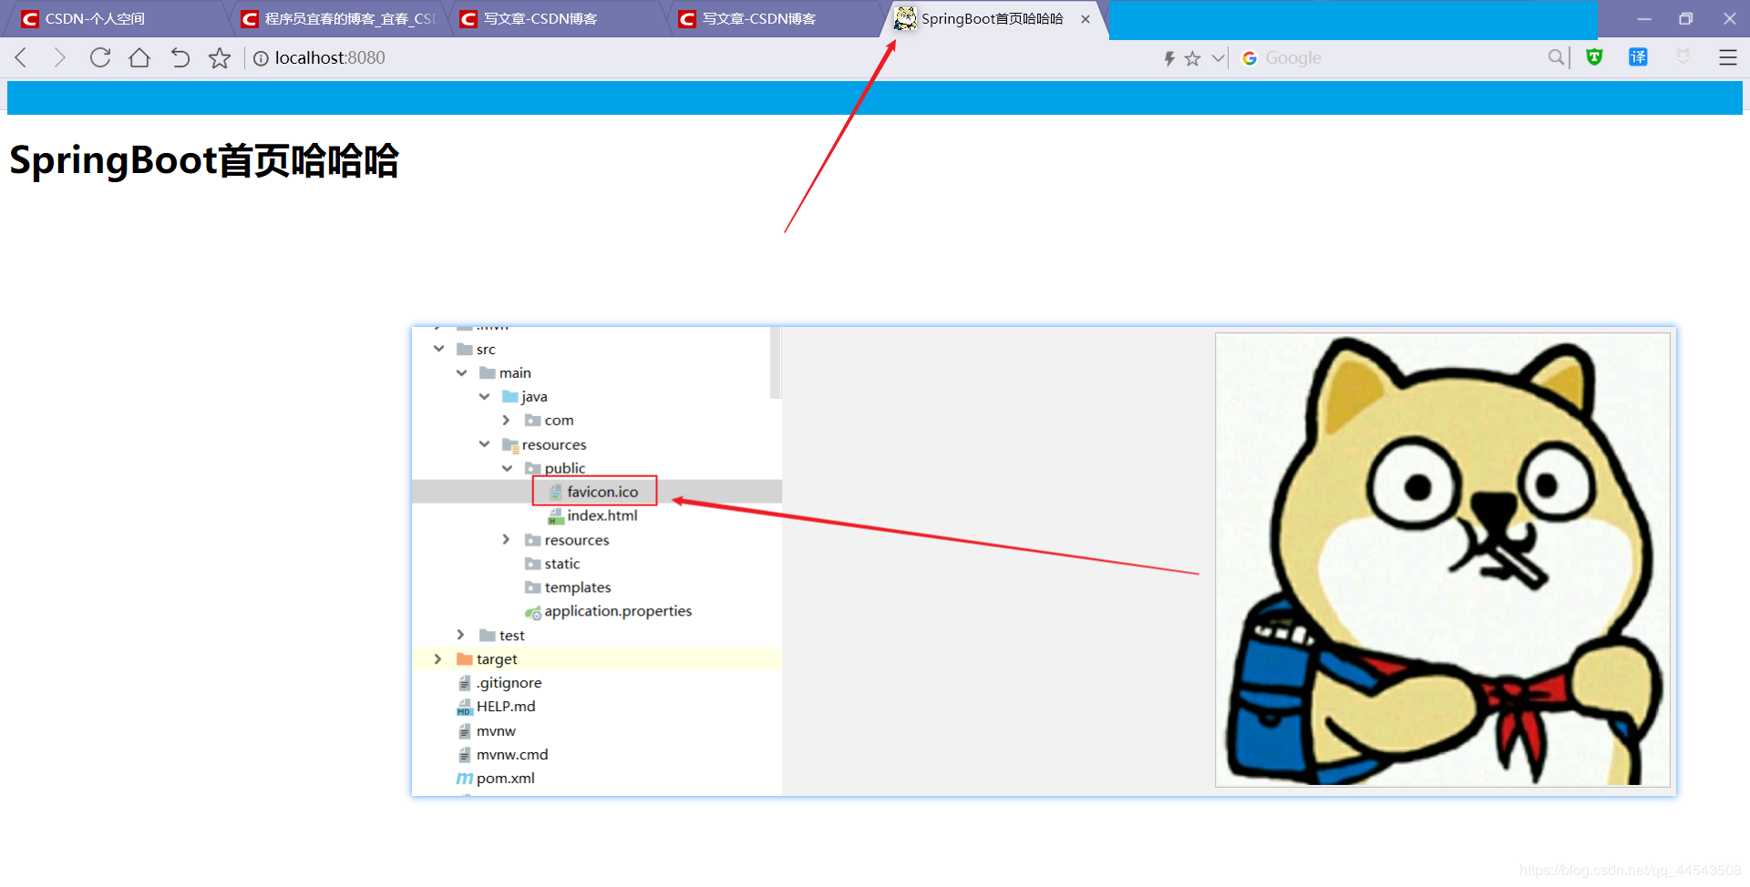Select the target folder row

click(x=597, y=658)
